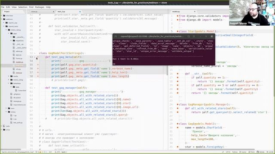Screen dimensions: 275x154
Task: Change the UTF-8 encoding in the status bar
Action: pos(228,152)
